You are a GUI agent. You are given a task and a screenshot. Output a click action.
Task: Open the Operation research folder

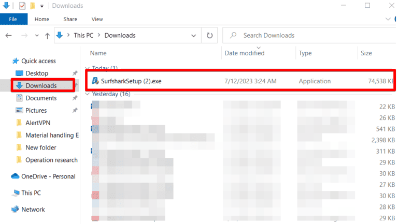pos(51,160)
